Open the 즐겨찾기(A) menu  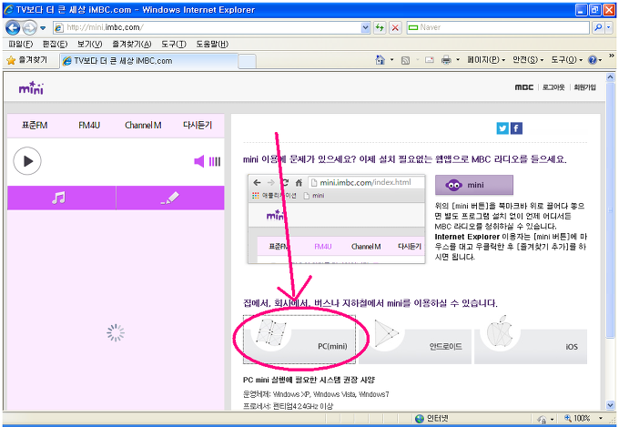131,44
